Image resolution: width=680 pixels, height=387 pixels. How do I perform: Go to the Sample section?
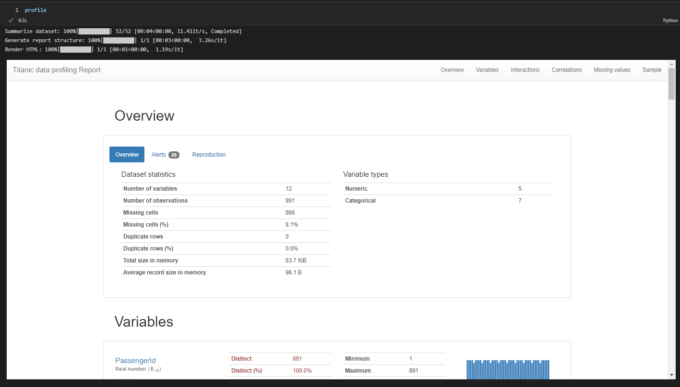(652, 69)
